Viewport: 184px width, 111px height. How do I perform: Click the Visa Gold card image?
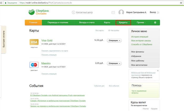pos(34,42)
